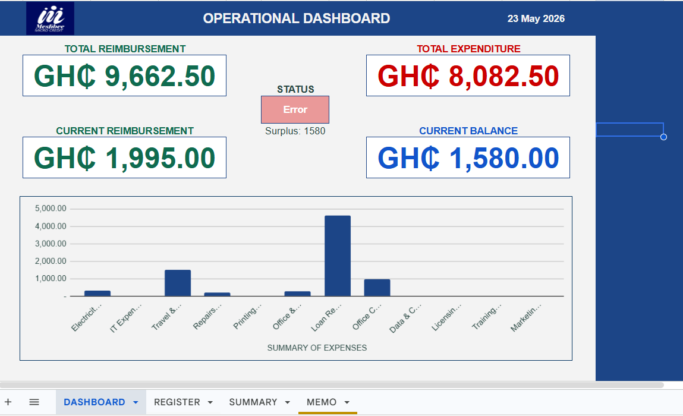
Task: Click the IT Expen... axis label
Action: point(126,318)
